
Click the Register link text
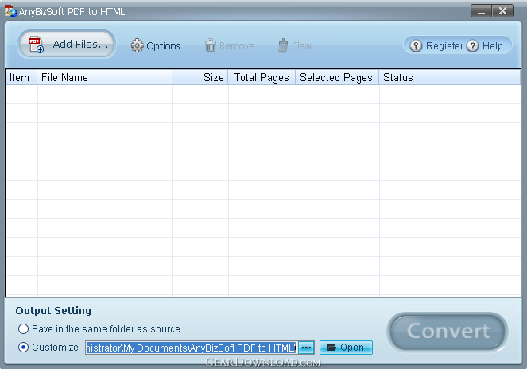coord(444,46)
